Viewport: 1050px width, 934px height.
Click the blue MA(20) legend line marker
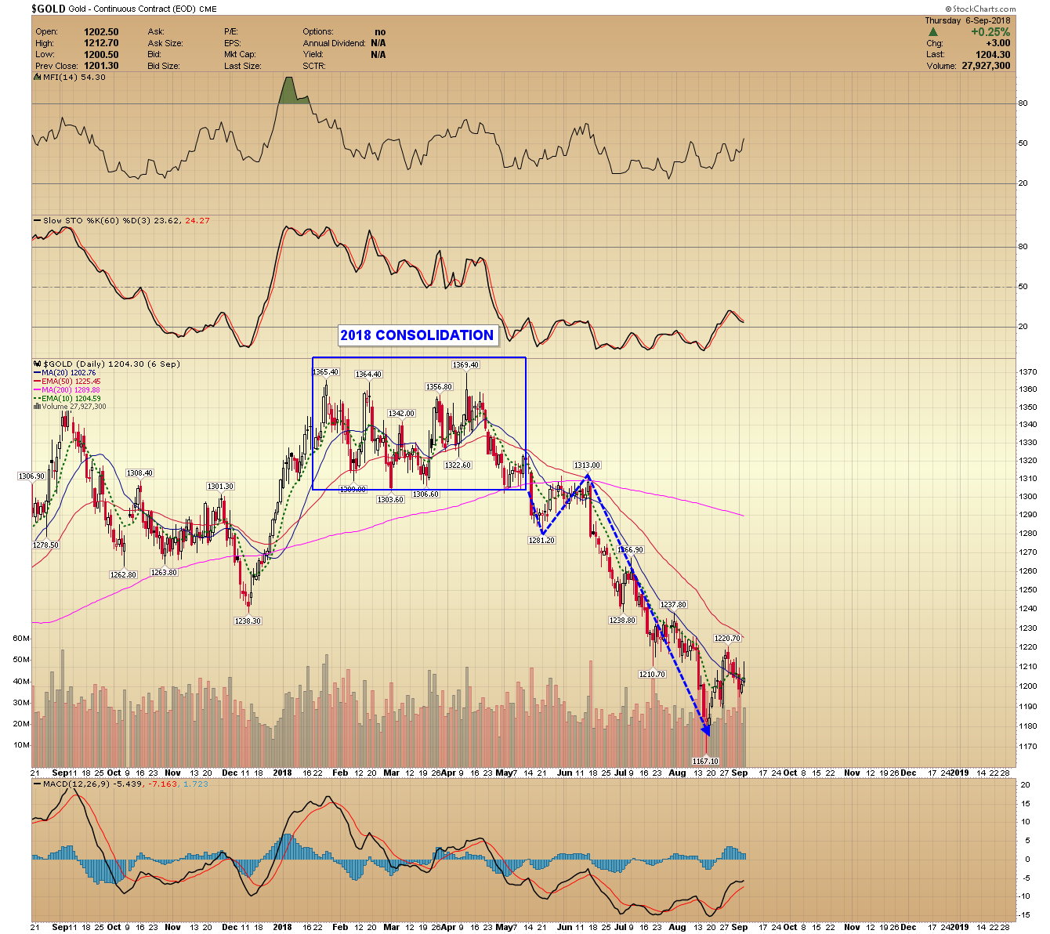[37, 373]
